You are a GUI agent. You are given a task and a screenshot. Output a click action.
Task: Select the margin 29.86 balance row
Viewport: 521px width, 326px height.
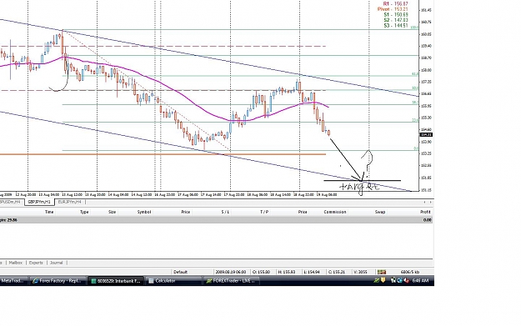(x=216, y=220)
